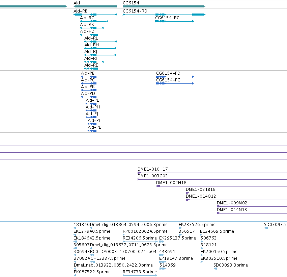Viewport: 287px width, 277px height.
Task: Click the 356517 EST label
Action: [187, 231]
